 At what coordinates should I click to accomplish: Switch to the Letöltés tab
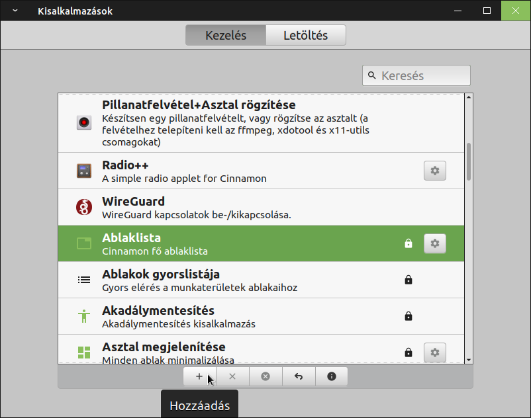coord(306,35)
